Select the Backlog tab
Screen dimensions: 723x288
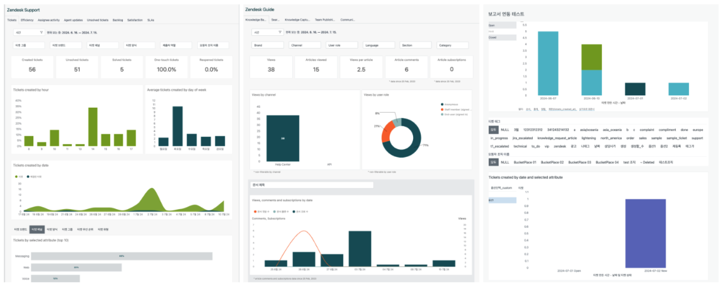point(118,20)
